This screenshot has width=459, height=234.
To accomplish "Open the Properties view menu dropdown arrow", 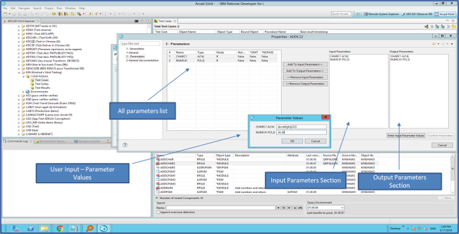I will [x=452, y=44].
